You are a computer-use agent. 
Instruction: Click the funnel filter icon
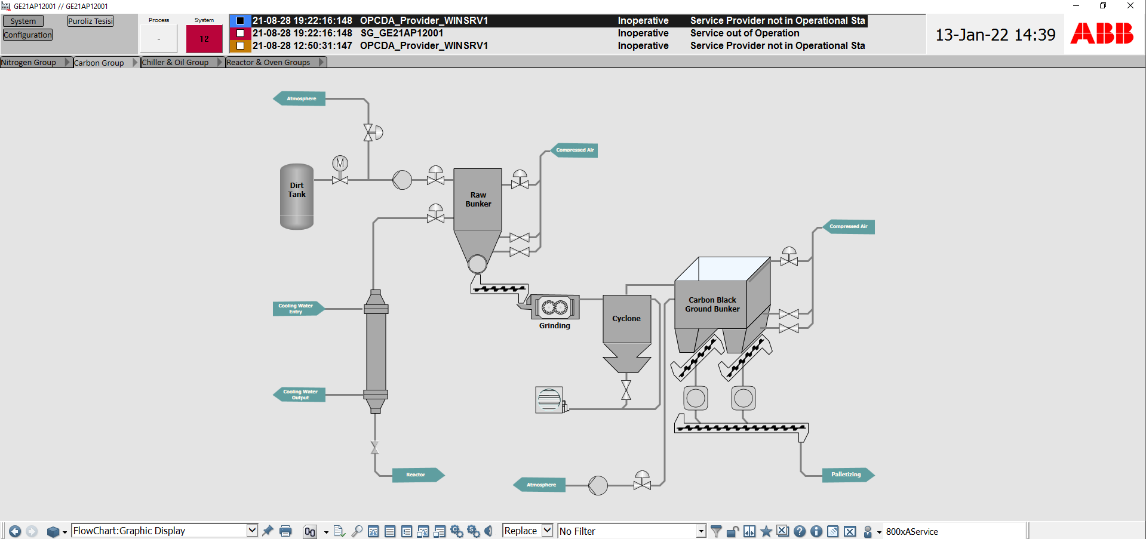click(x=716, y=531)
